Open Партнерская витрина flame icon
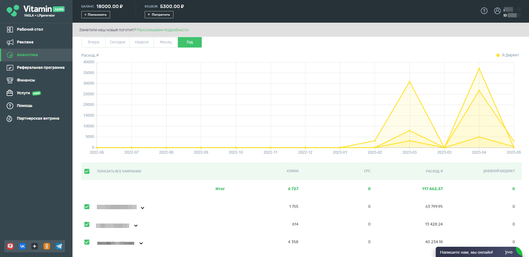Image resolution: width=529 pixels, height=257 pixels. (x=10, y=119)
